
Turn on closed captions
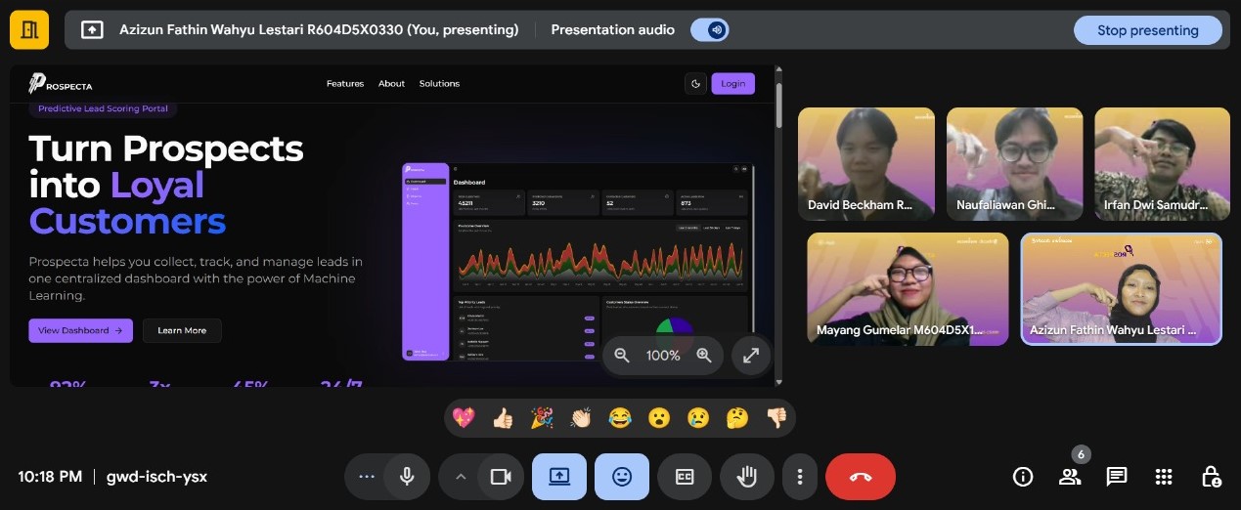coord(685,477)
